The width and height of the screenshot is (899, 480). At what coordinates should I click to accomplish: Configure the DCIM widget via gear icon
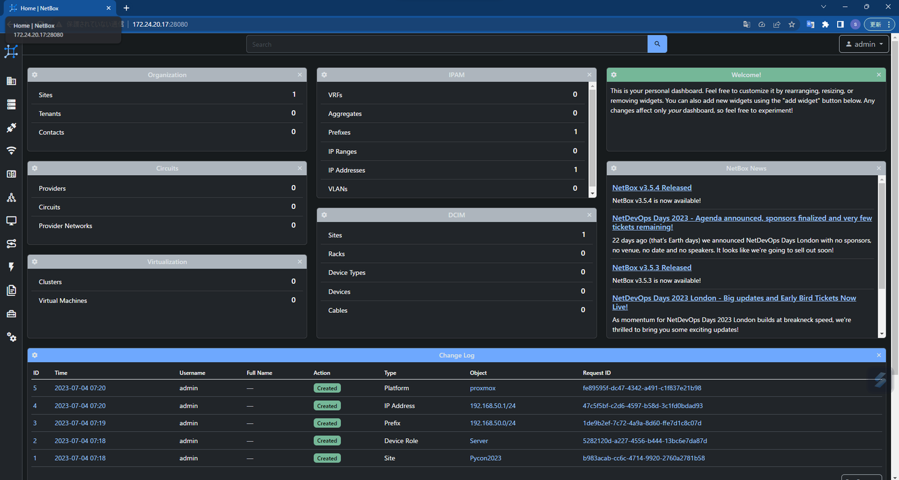(x=325, y=215)
